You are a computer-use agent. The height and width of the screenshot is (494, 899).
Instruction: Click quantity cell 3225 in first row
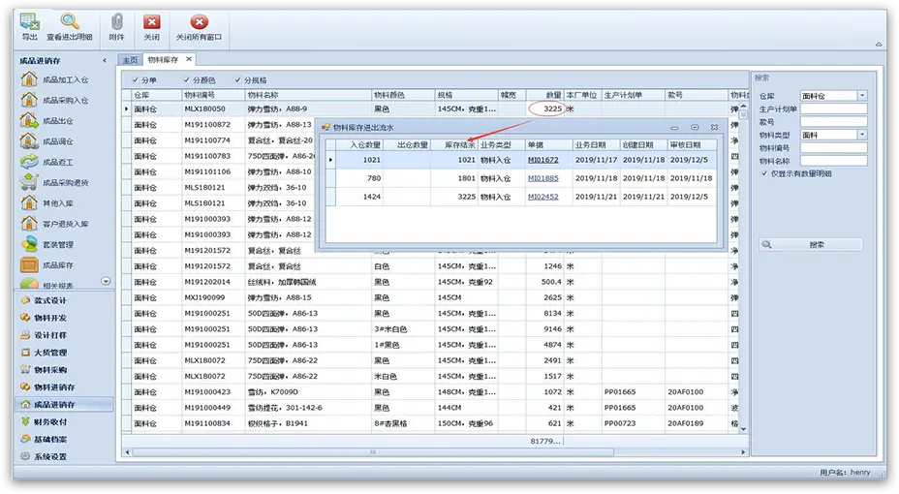click(545, 108)
